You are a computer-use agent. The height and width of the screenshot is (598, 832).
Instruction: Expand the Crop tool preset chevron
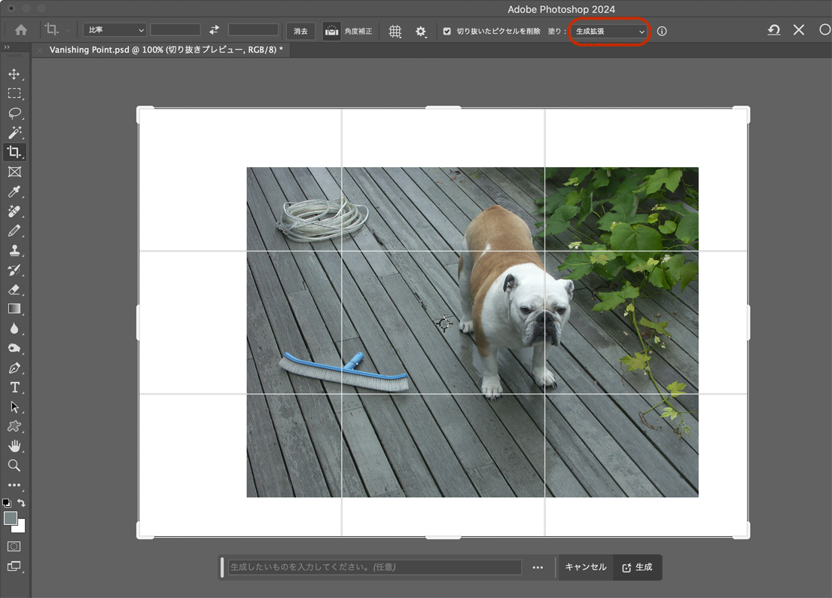pyautogui.click(x=66, y=31)
